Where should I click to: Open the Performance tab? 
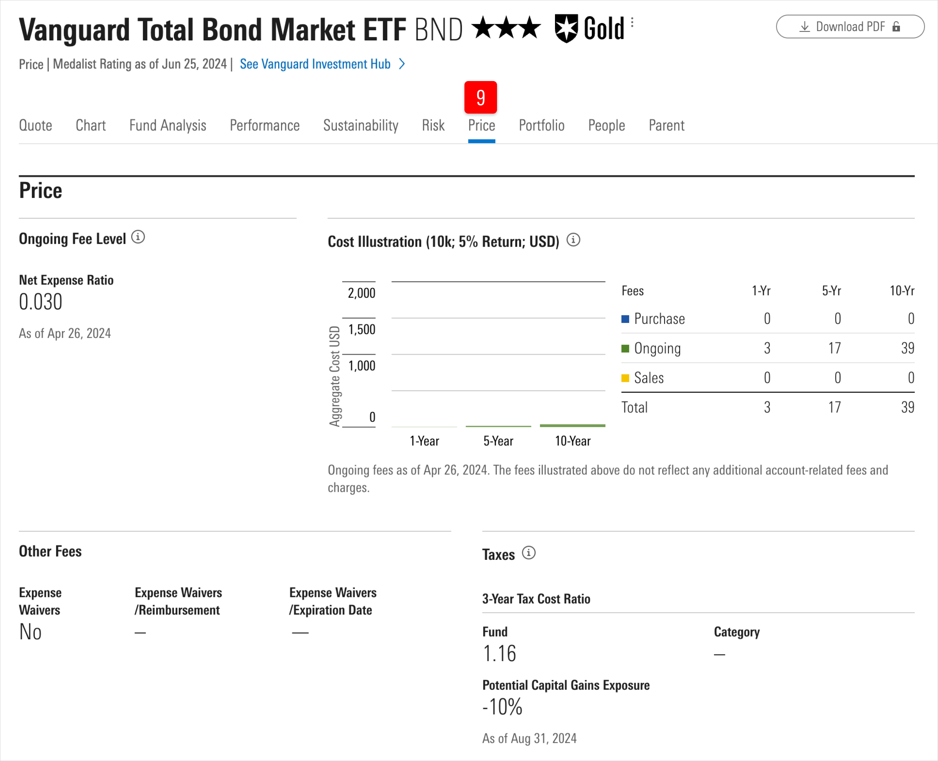click(x=264, y=125)
